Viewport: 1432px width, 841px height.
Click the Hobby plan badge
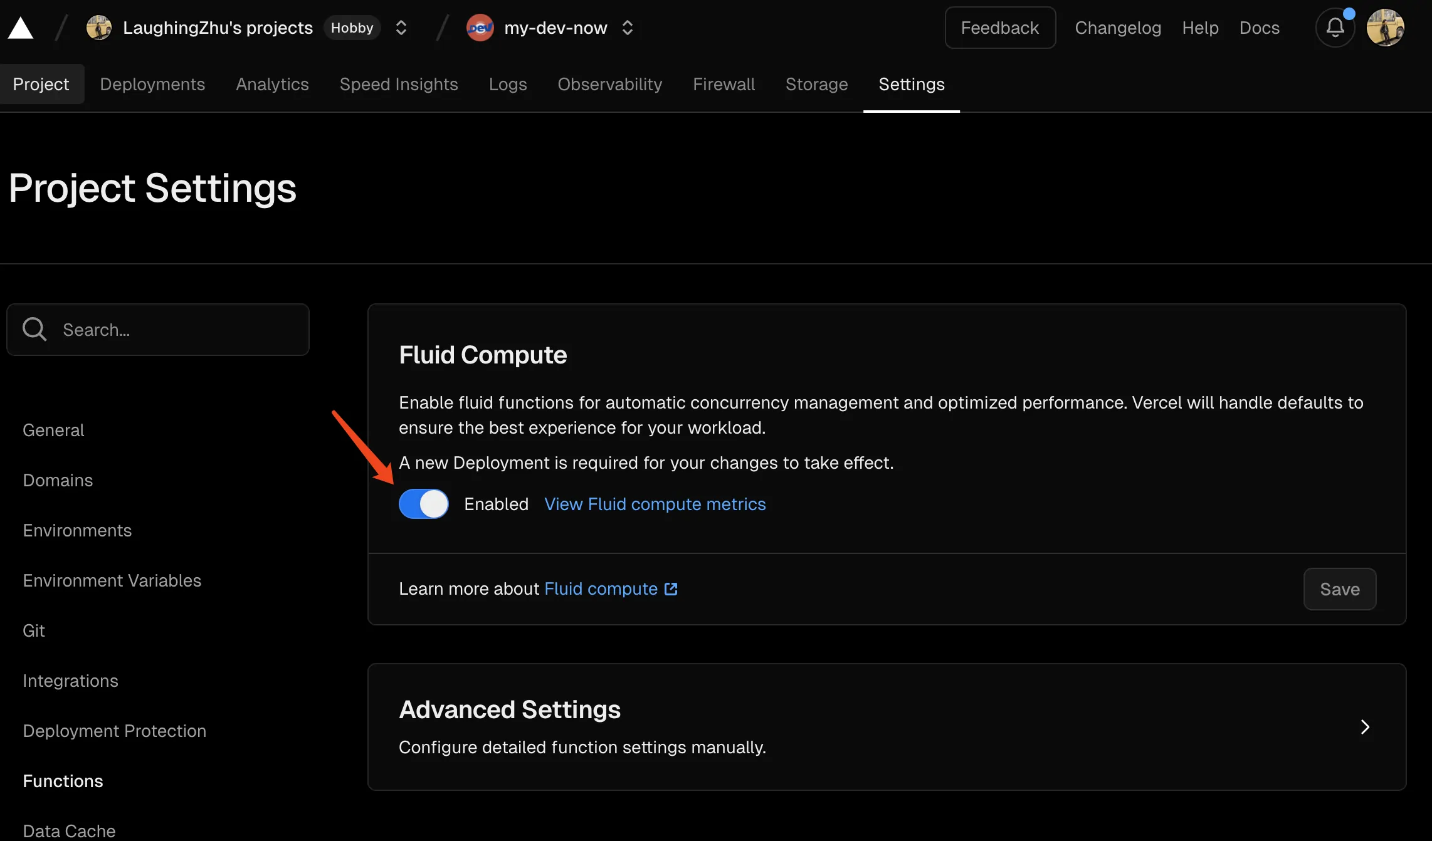coord(352,28)
